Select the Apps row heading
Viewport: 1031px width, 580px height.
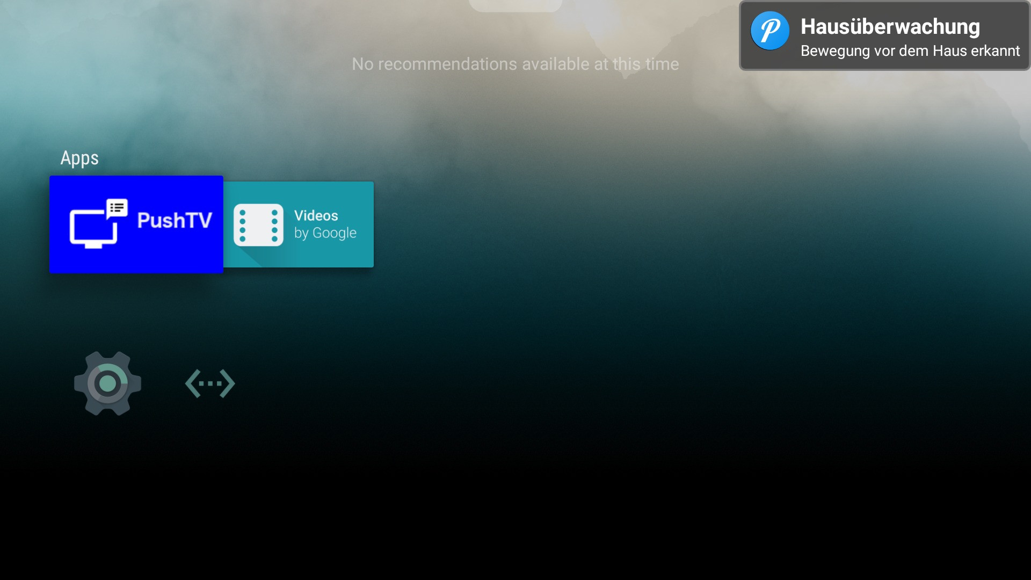79,158
